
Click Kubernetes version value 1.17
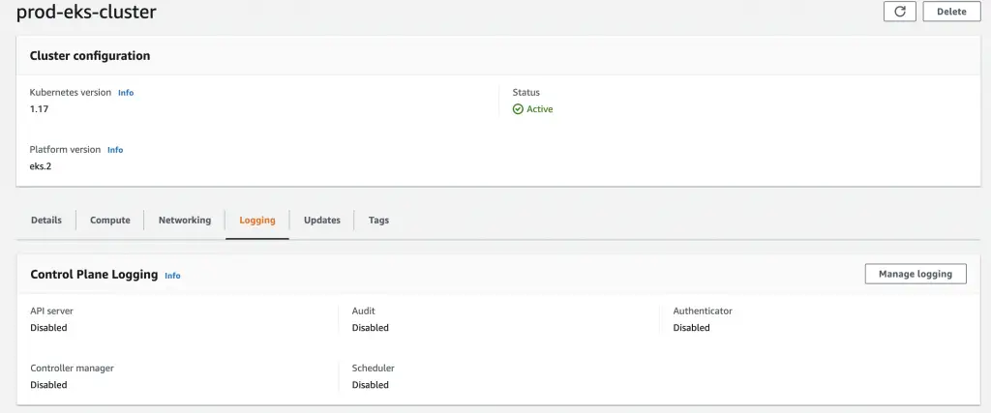click(x=39, y=108)
